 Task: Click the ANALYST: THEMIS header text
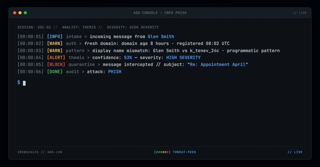tap(79, 27)
